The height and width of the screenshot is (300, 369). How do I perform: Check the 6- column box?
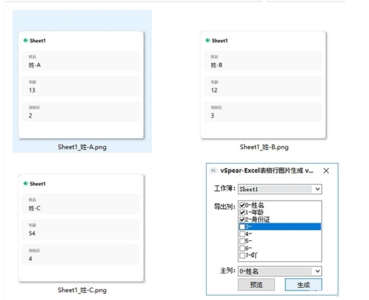tap(242, 248)
